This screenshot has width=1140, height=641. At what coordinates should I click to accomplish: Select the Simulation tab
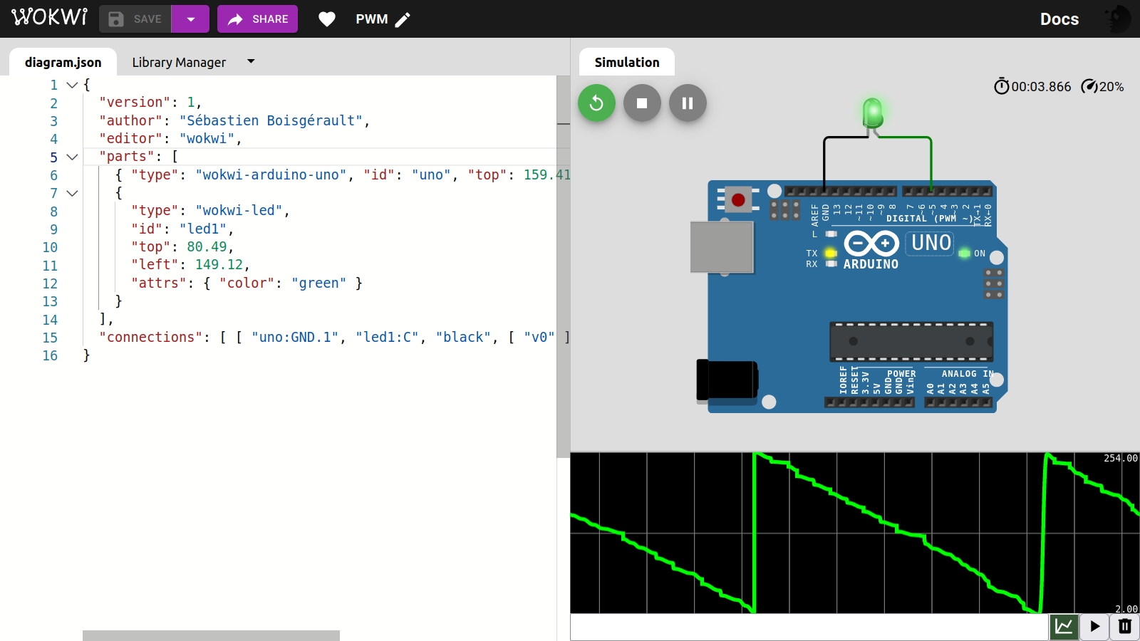627,62
